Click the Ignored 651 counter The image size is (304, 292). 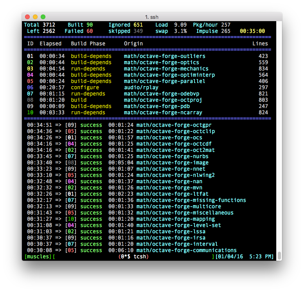(x=126, y=25)
